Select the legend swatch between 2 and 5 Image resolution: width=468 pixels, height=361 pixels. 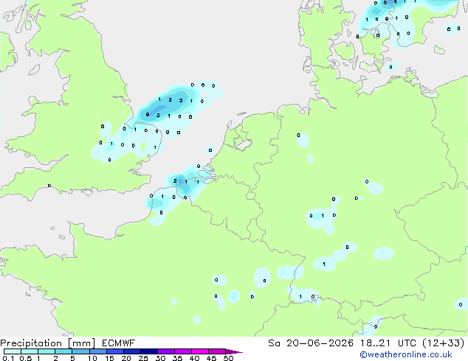(63, 351)
